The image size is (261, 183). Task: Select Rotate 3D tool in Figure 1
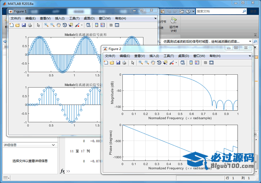click(x=65, y=25)
